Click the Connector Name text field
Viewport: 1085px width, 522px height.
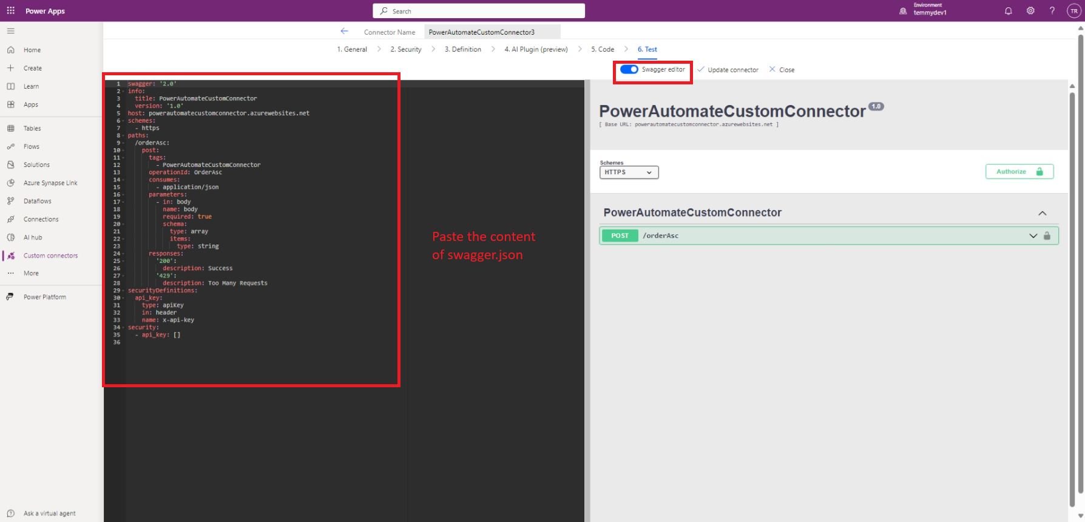click(x=493, y=32)
